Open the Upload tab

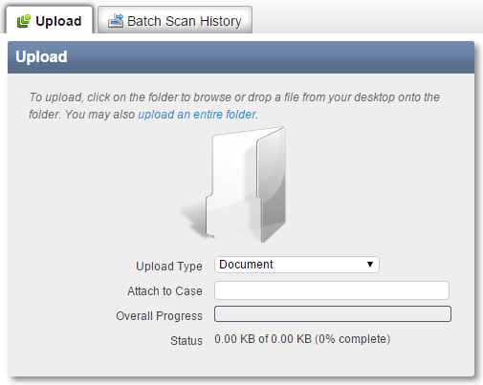pyautogui.click(x=49, y=20)
